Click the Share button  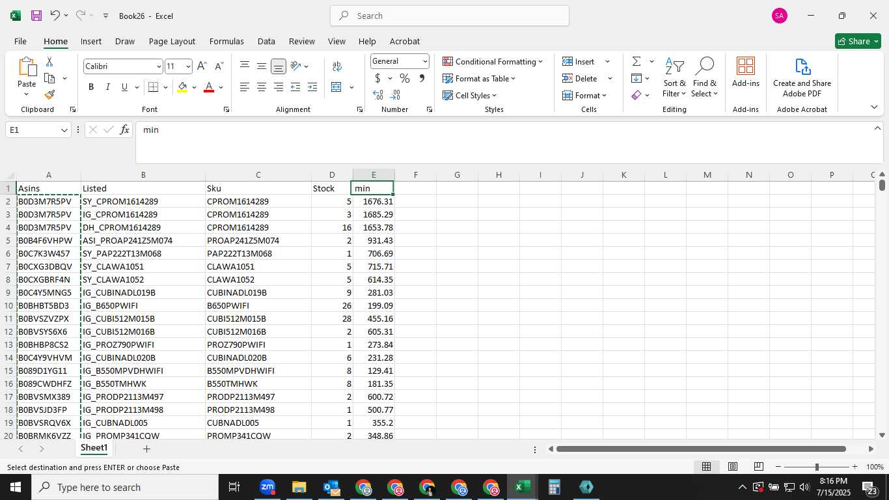point(858,41)
